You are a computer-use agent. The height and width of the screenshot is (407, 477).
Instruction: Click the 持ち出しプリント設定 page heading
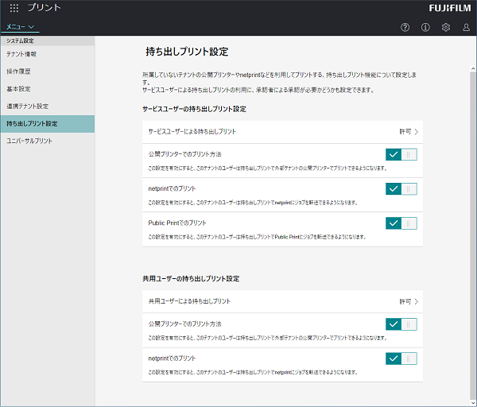coord(187,52)
